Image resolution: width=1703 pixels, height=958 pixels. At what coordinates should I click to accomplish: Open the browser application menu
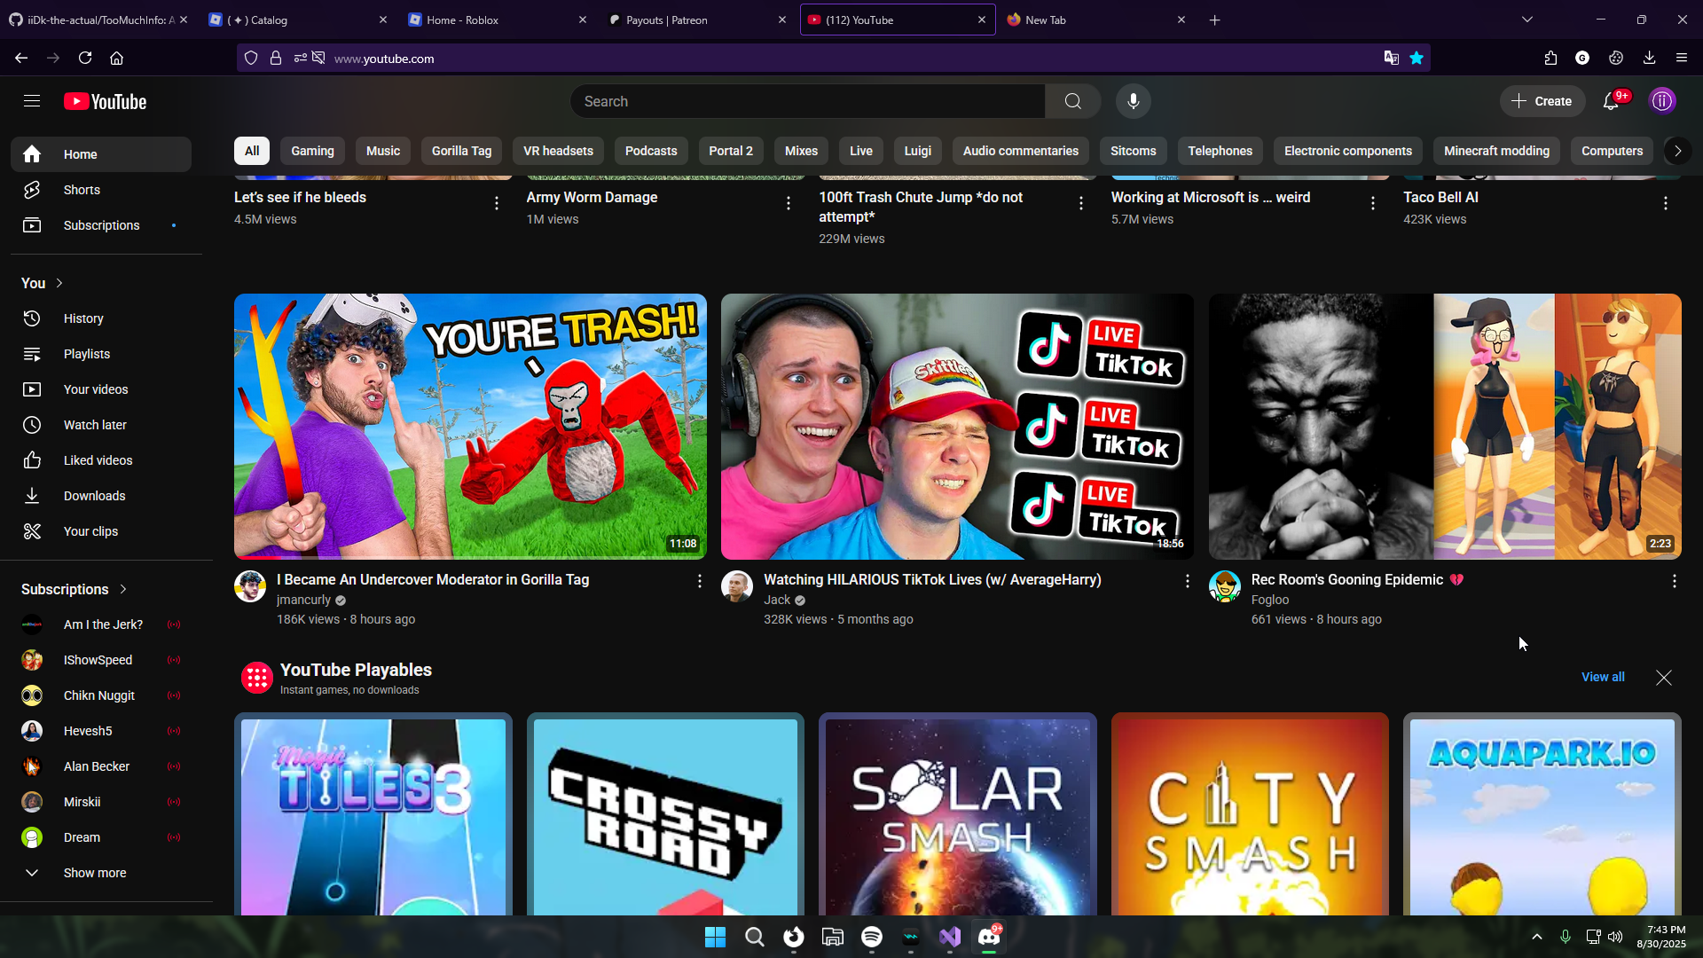(1682, 58)
